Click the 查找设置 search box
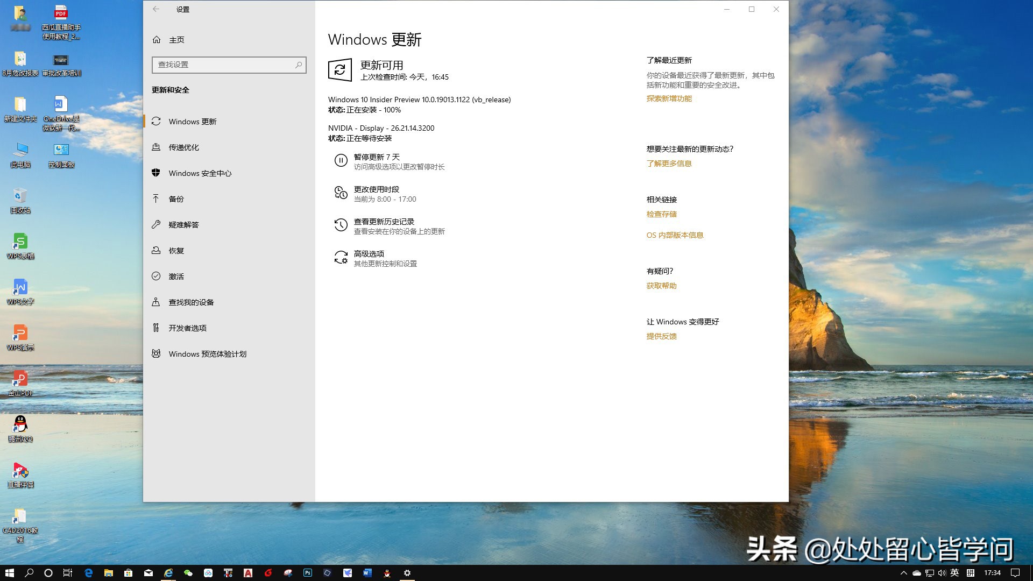This screenshot has width=1033, height=581. point(229,65)
